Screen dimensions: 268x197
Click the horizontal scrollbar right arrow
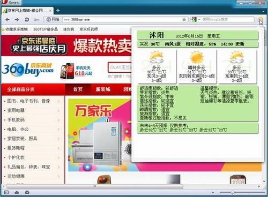(259, 186)
